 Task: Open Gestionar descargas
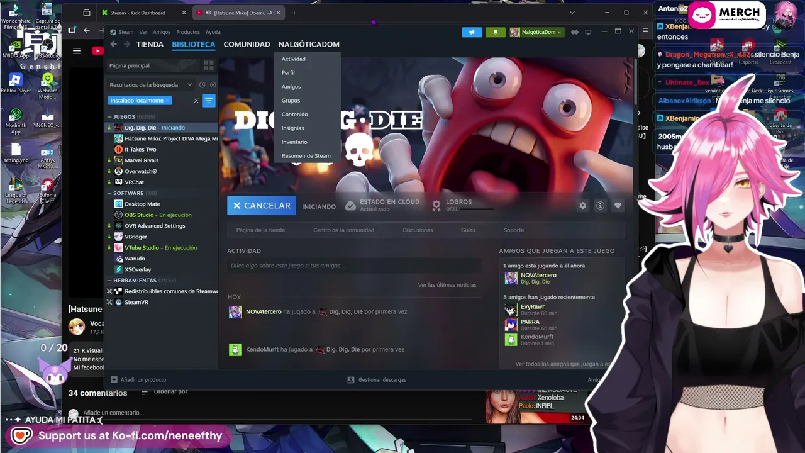[377, 380]
